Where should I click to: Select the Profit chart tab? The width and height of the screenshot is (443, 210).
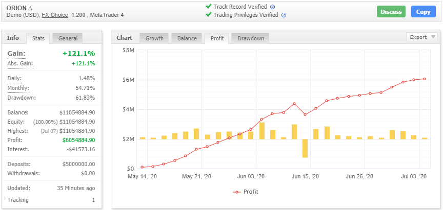[216, 38]
